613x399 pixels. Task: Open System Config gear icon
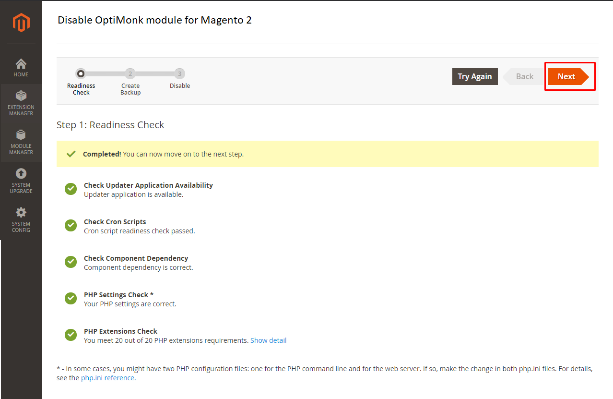pos(21,212)
